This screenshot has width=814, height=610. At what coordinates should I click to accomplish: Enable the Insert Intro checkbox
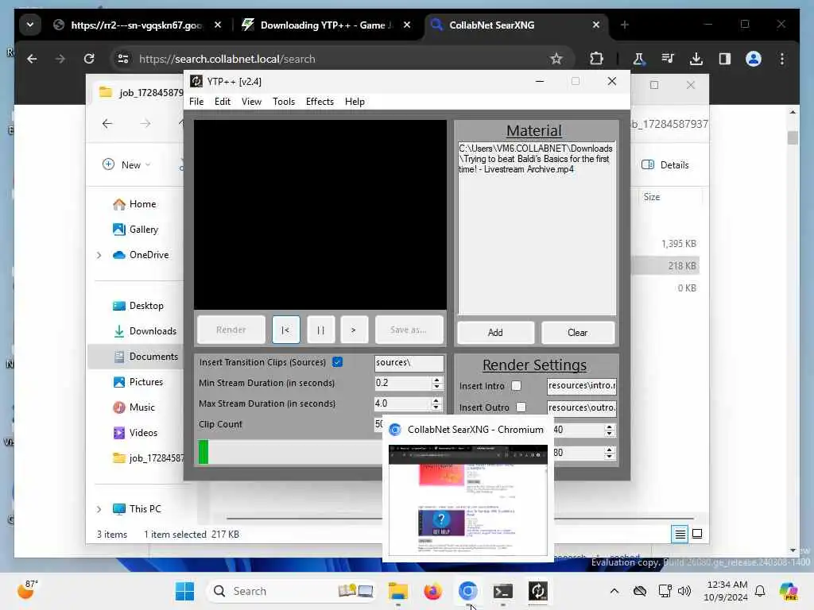[516, 386]
